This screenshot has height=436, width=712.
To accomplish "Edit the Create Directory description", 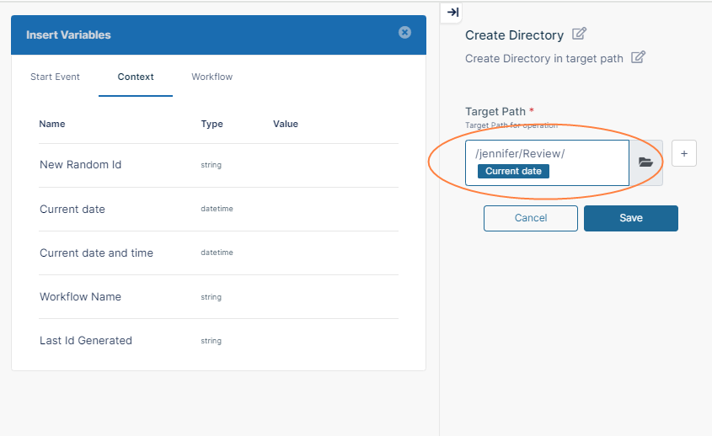I will click(638, 57).
